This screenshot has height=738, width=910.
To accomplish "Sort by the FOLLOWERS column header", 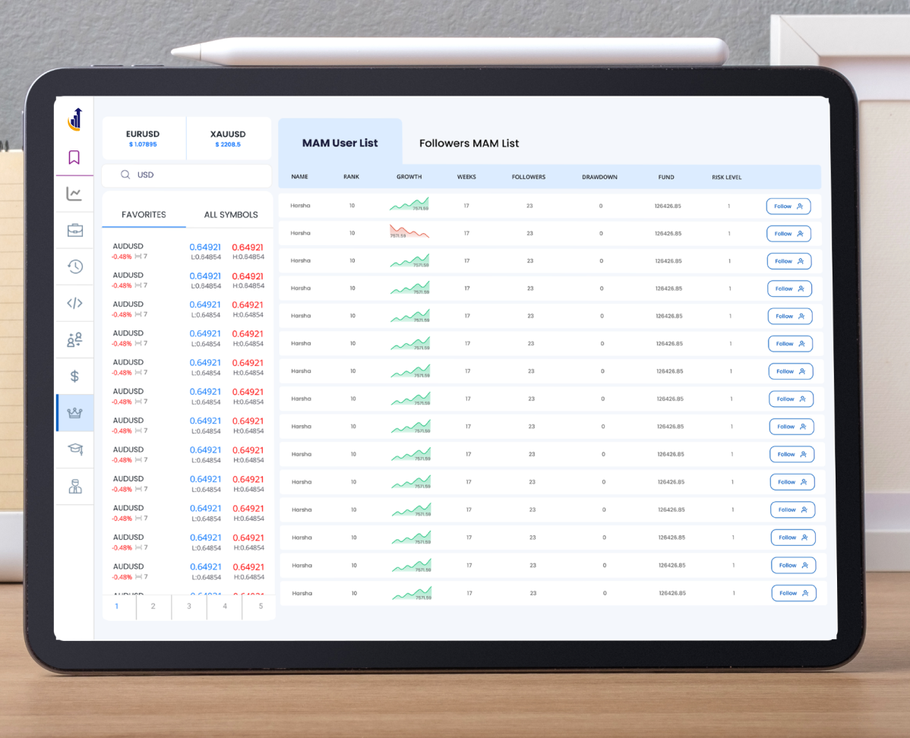I will coord(529,177).
